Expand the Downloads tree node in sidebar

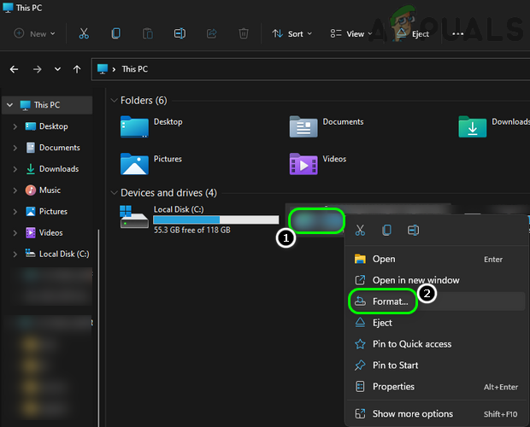click(15, 169)
